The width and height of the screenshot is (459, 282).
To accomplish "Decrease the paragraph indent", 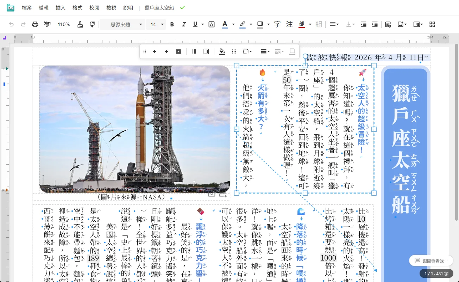I will pos(364,24).
